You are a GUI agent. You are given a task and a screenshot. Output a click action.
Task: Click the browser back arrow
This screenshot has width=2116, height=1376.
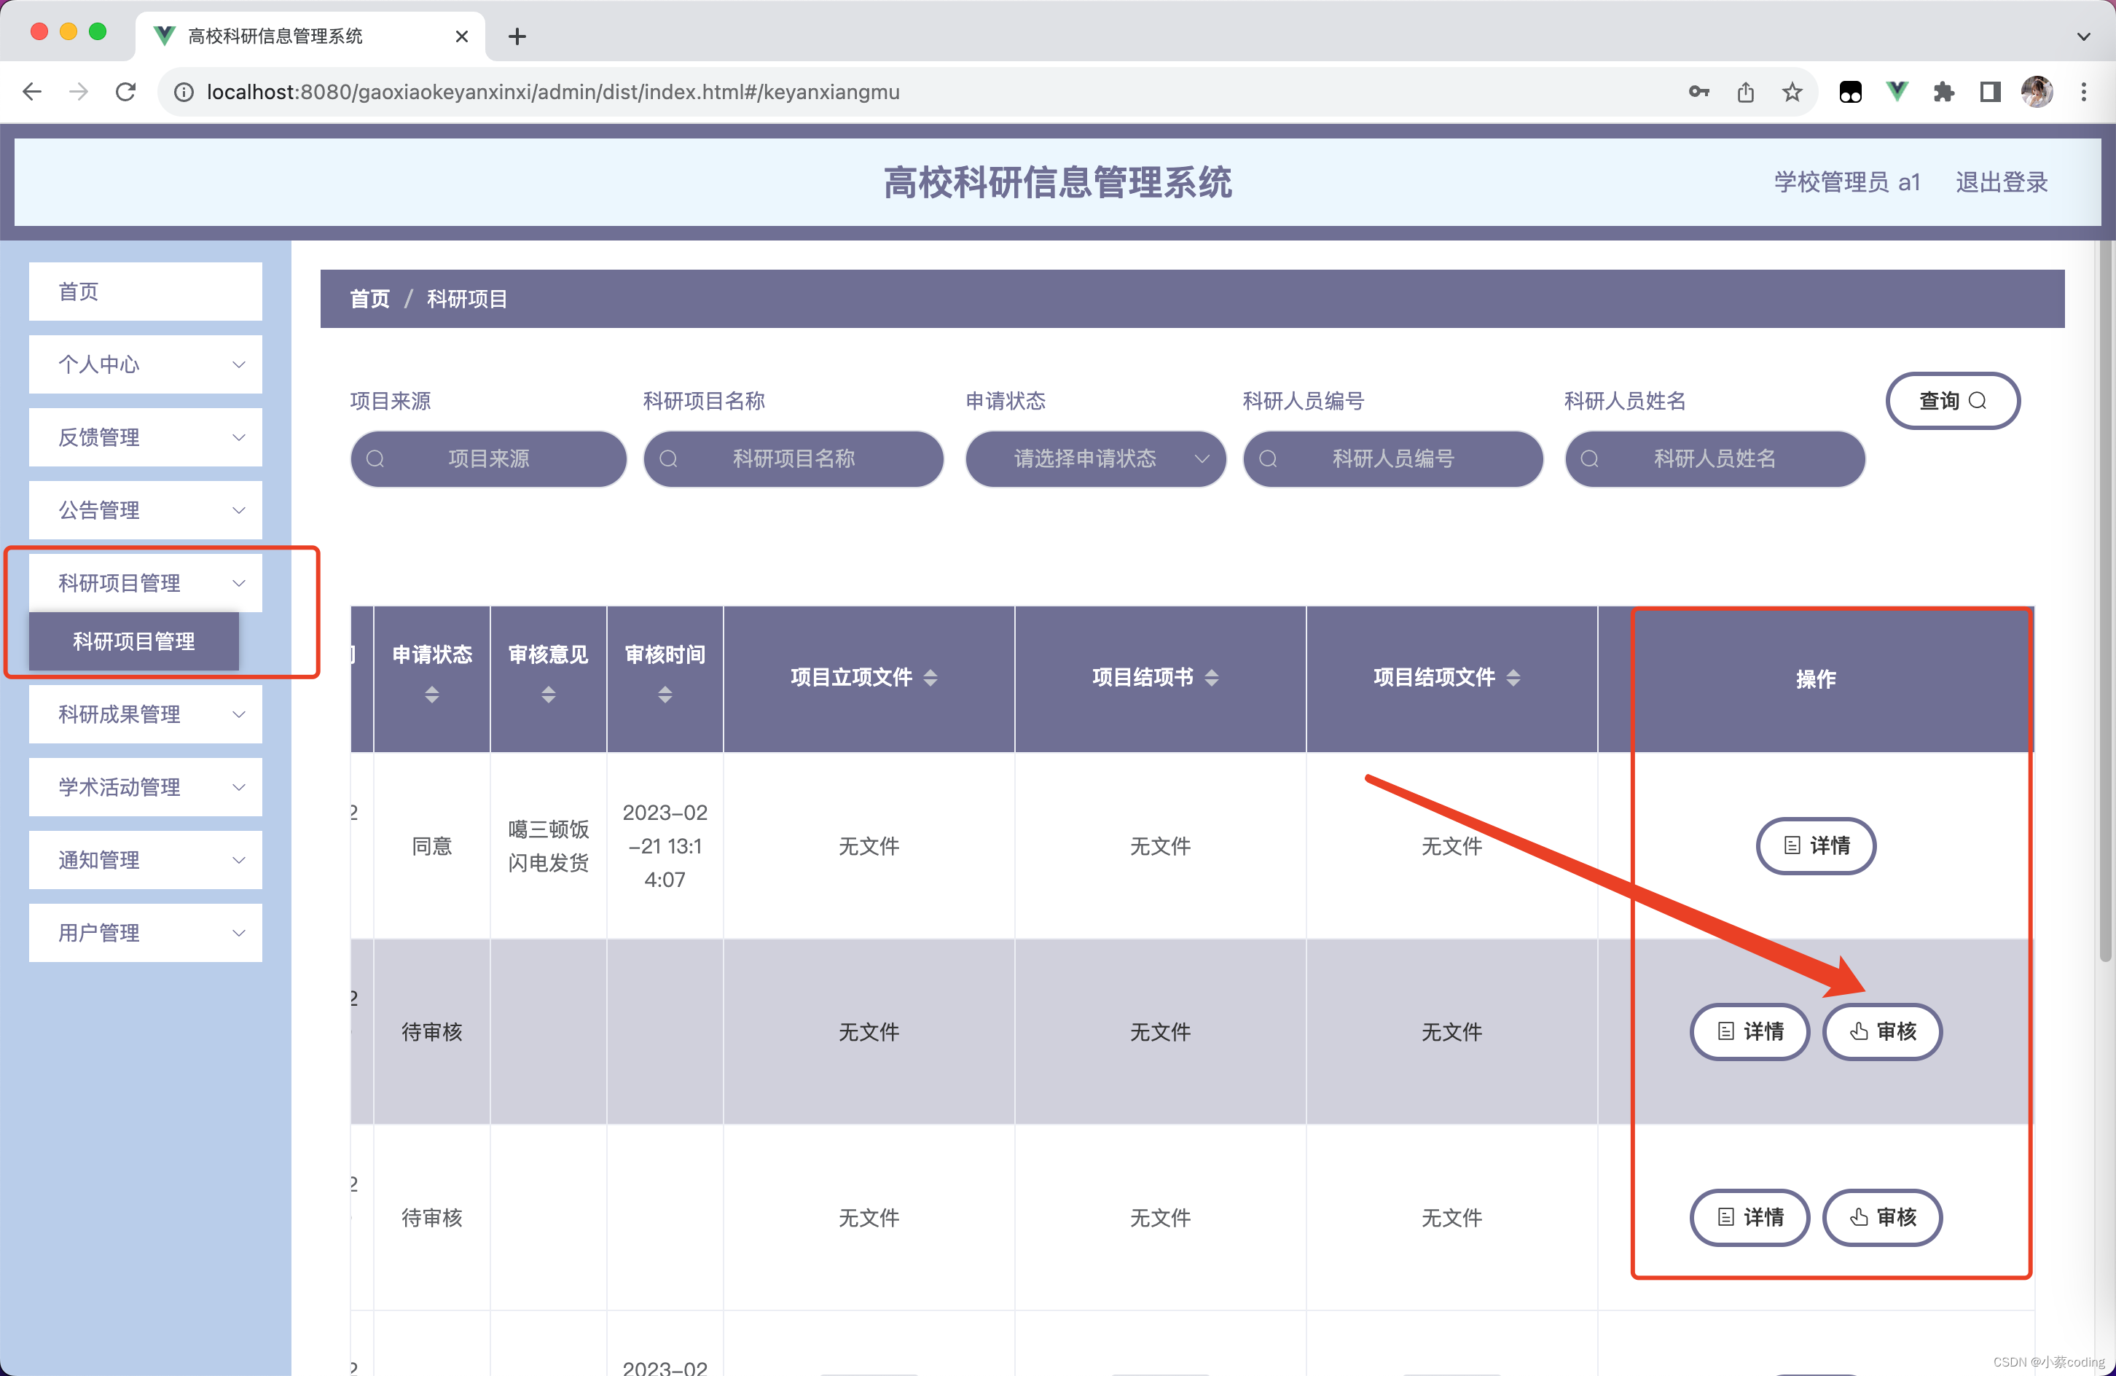point(32,92)
